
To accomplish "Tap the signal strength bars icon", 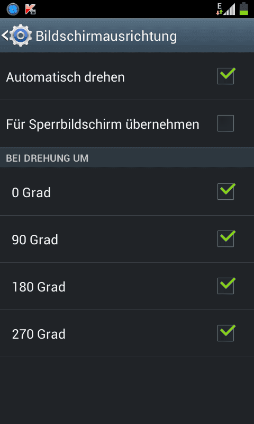I will tap(230, 10).
